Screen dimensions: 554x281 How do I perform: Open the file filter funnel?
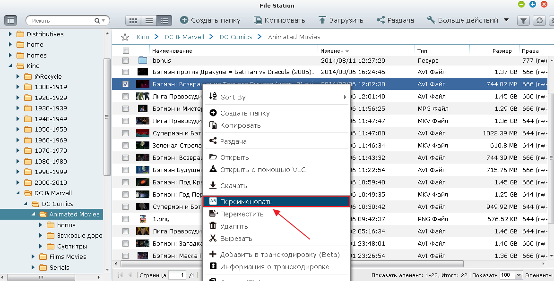523,20
